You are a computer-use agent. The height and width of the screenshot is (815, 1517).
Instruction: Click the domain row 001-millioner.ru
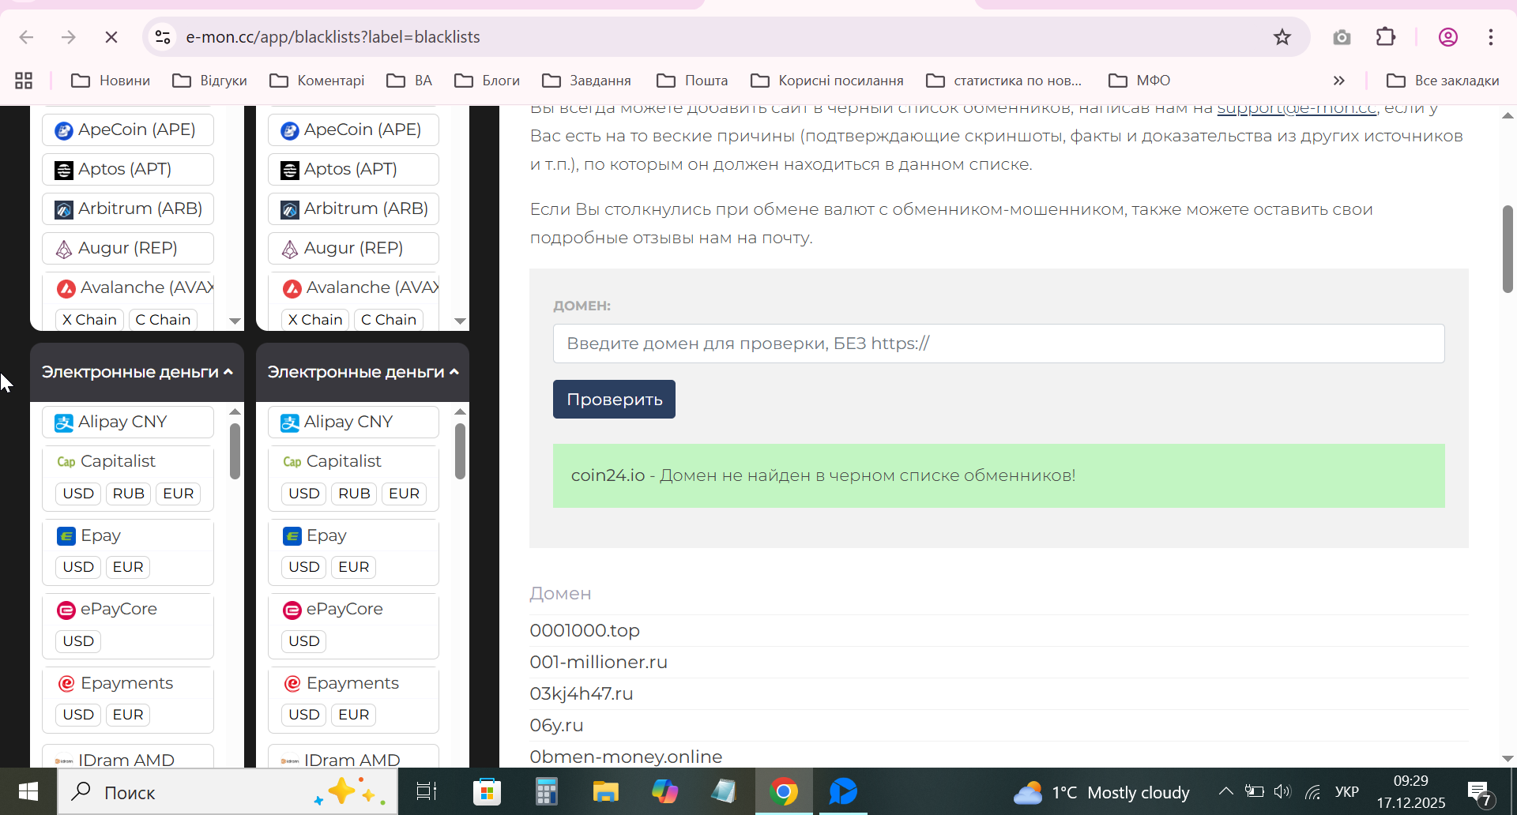click(x=999, y=662)
